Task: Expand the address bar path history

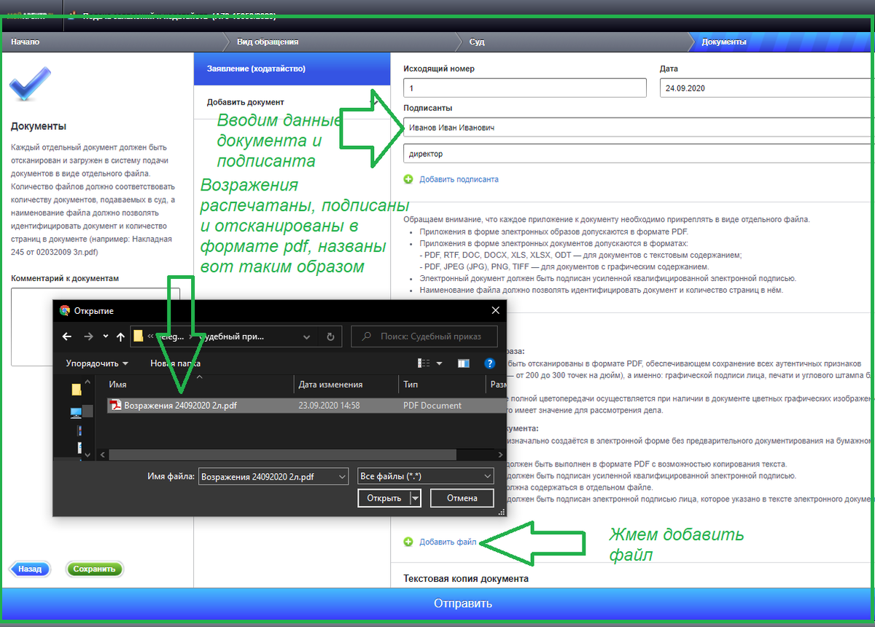Action: pyautogui.click(x=306, y=337)
